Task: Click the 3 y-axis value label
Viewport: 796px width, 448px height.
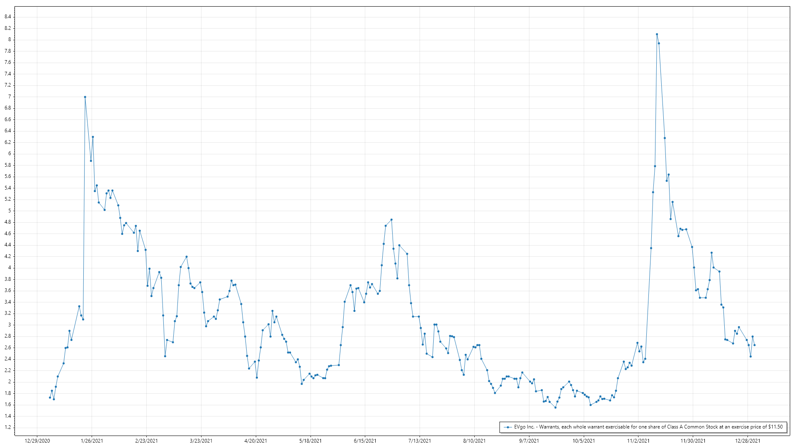Action: [x=10, y=325]
